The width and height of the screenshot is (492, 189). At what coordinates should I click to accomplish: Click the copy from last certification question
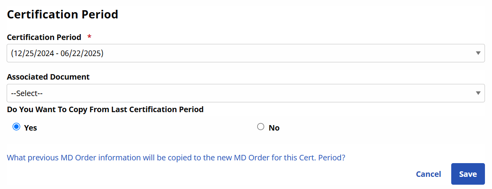tap(105, 109)
